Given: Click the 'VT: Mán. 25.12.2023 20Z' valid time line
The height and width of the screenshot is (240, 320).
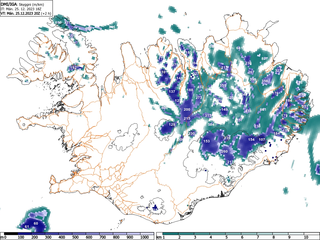Looking at the screenshot, I should click(20, 13).
